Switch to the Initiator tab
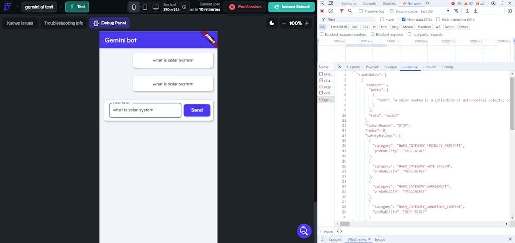Screen dimensions: 515x243 click(x=430, y=67)
